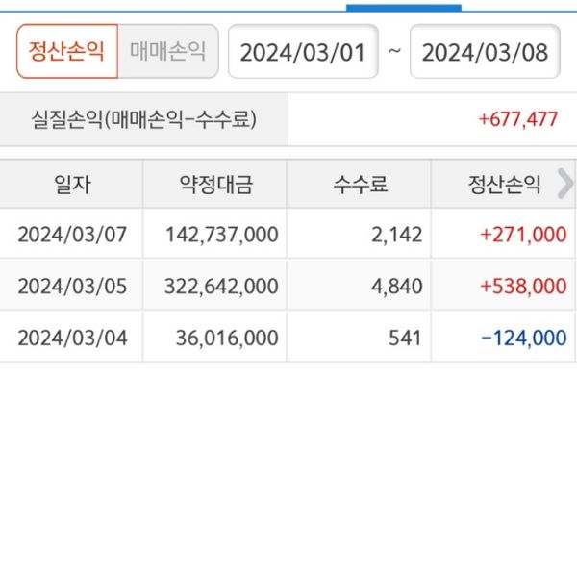Click the 정산손익 column header
This screenshot has width=577, height=577.
click(504, 184)
